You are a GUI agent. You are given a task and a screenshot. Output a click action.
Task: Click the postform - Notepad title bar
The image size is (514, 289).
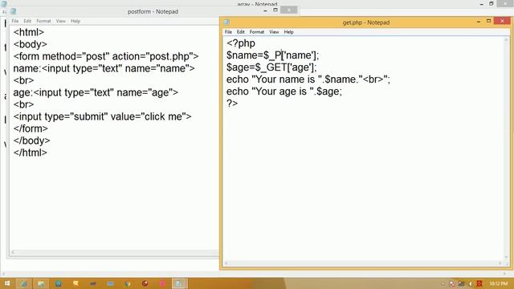153,11
